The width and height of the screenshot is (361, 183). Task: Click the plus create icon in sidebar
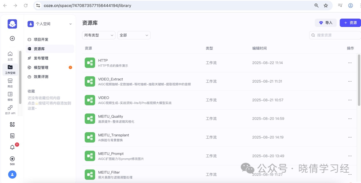tap(12, 38)
